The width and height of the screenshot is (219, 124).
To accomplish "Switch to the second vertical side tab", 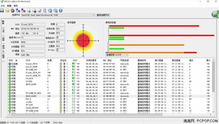I will [3, 31].
